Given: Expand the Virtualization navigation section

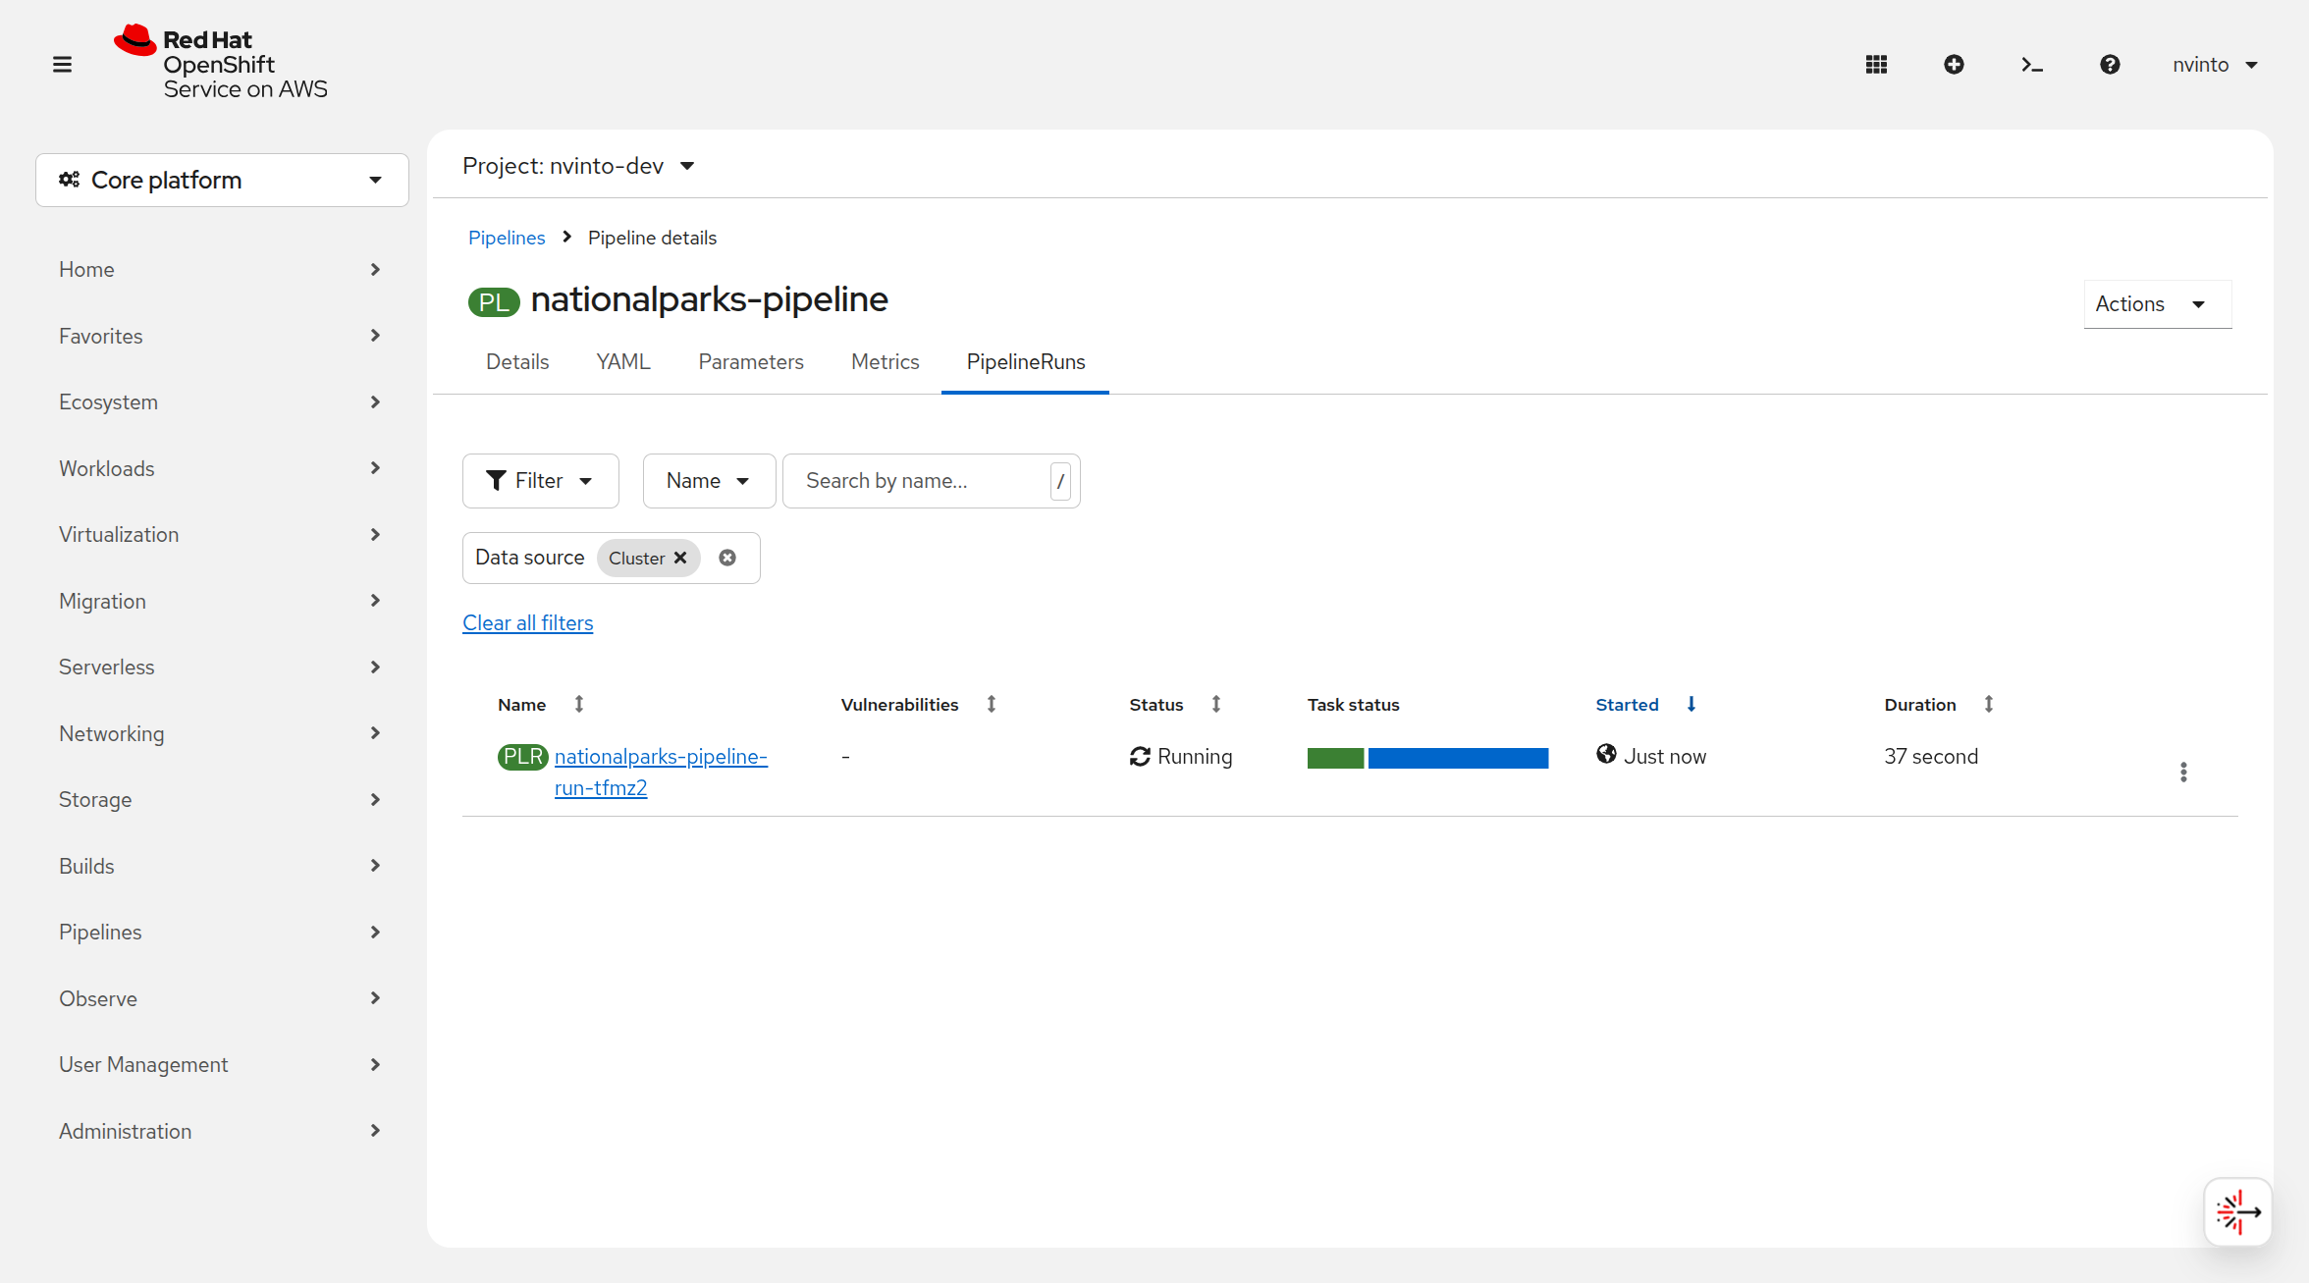Looking at the screenshot, I should [x=222, y=534].
